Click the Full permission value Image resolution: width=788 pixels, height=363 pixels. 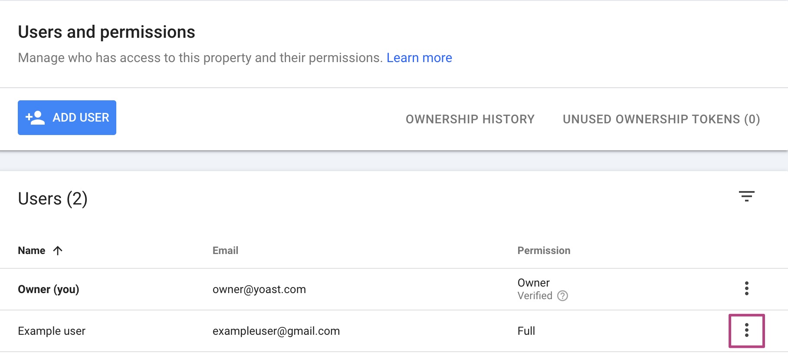526,331
